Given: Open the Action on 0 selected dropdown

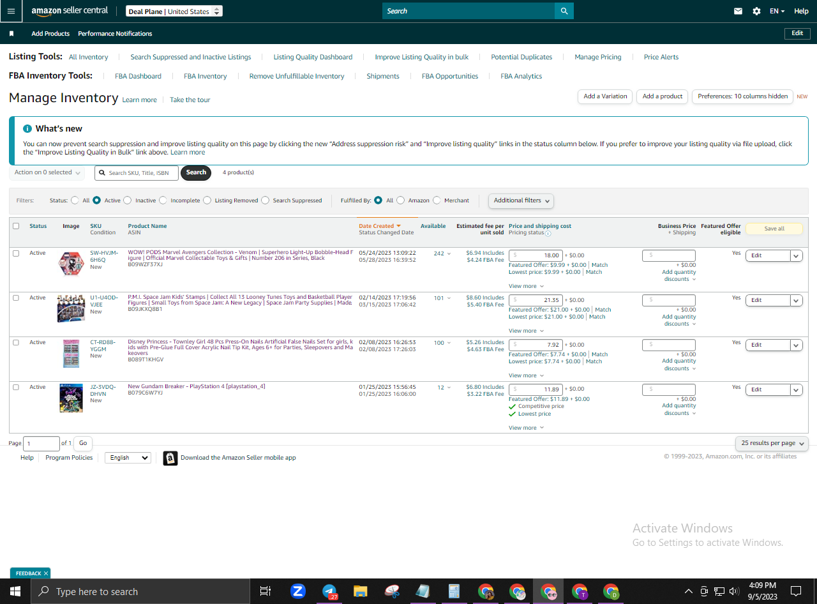Looking at the screenshot, I should tap(48, 172).
